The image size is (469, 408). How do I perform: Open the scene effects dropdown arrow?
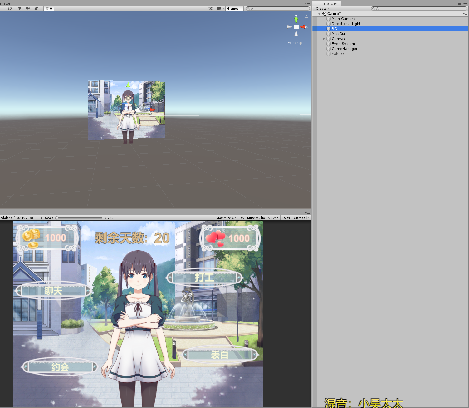pos(42,8)
